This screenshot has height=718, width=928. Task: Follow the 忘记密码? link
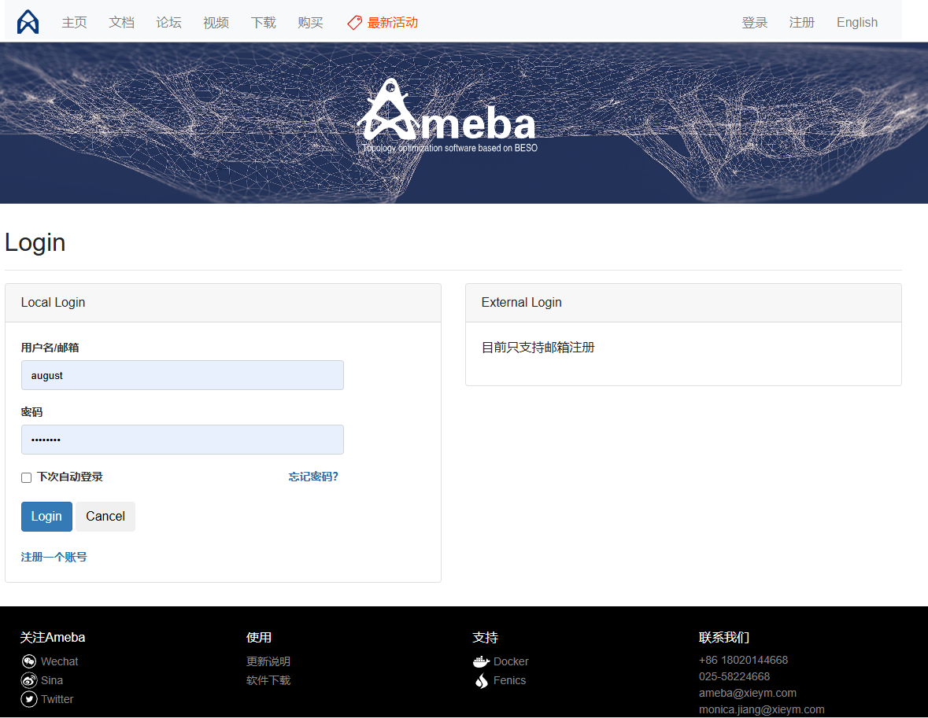pyautogui.click(x=313, y=477)
